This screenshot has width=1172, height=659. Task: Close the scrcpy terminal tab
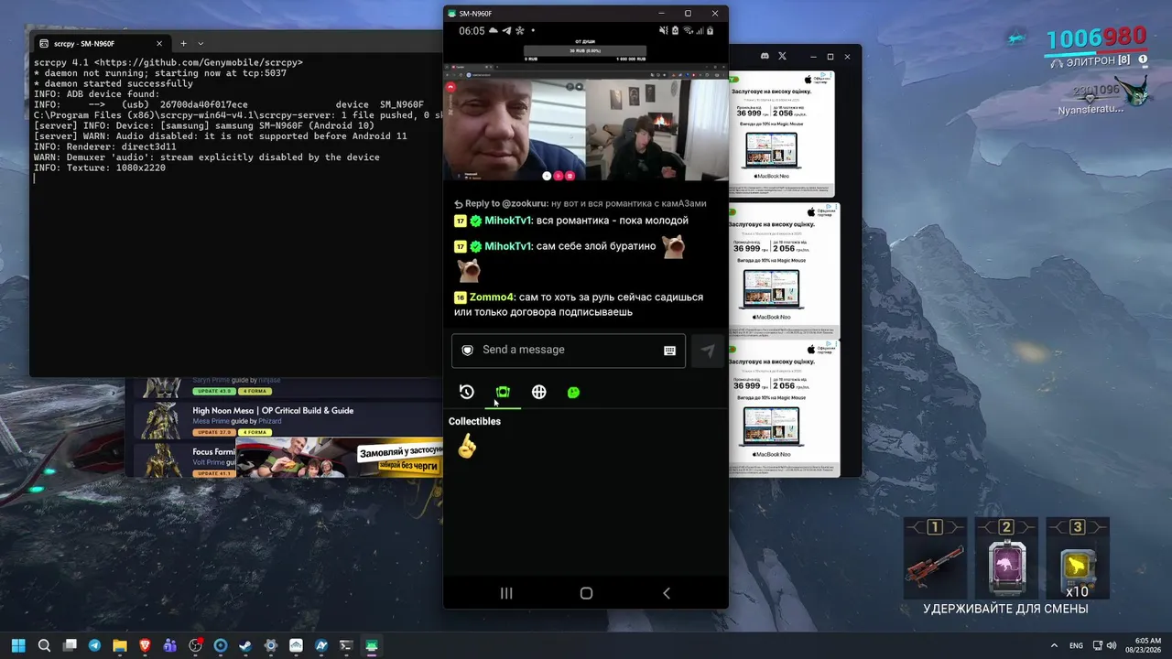point(159,43)
